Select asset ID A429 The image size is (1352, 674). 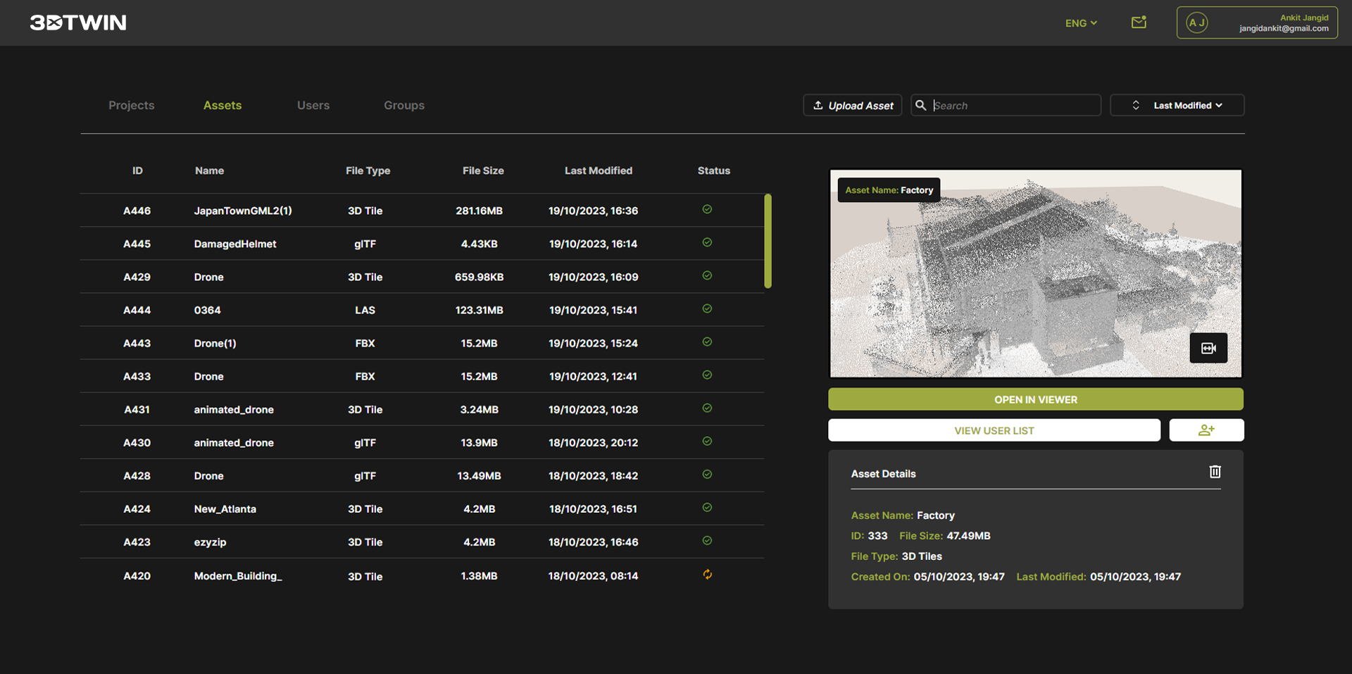pos(137,277)
